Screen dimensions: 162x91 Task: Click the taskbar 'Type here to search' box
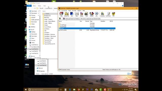point(43,89)
